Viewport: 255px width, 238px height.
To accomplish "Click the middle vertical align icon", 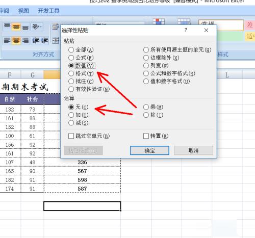I will [16, 27].
